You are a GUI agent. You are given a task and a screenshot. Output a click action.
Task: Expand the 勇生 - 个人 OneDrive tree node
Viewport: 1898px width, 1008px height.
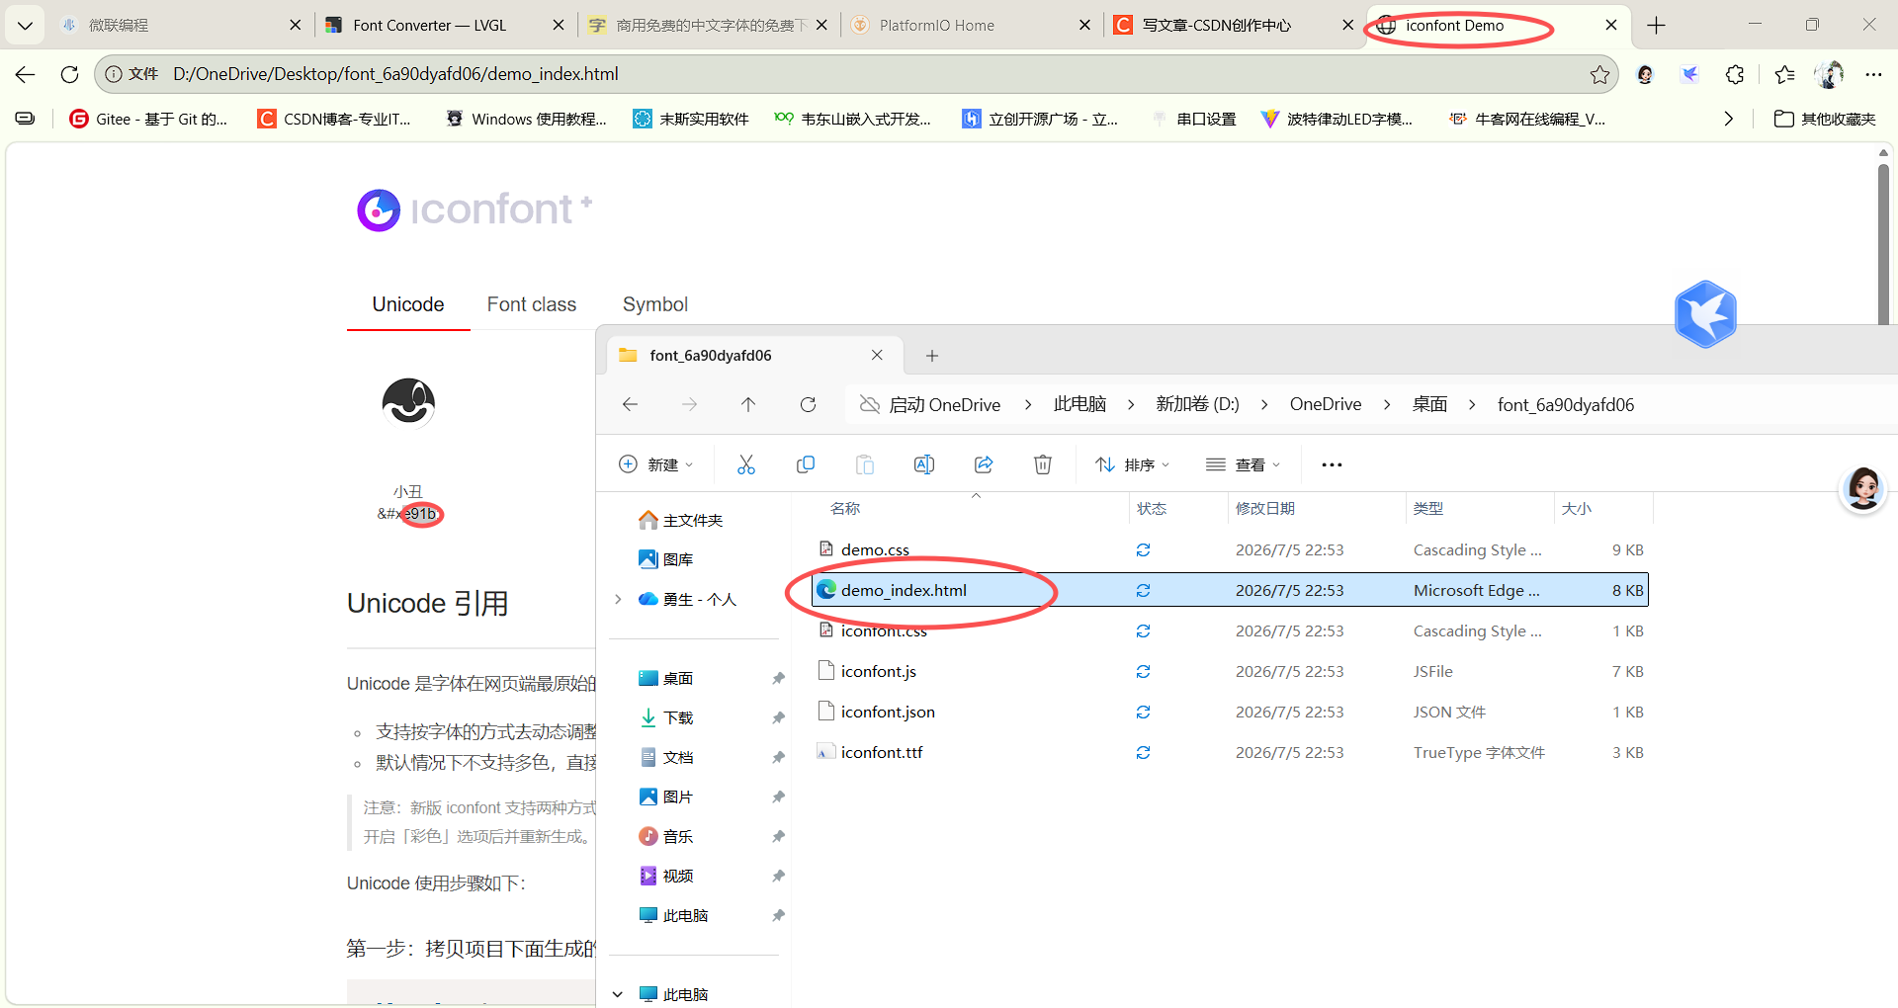pos(618,599)
